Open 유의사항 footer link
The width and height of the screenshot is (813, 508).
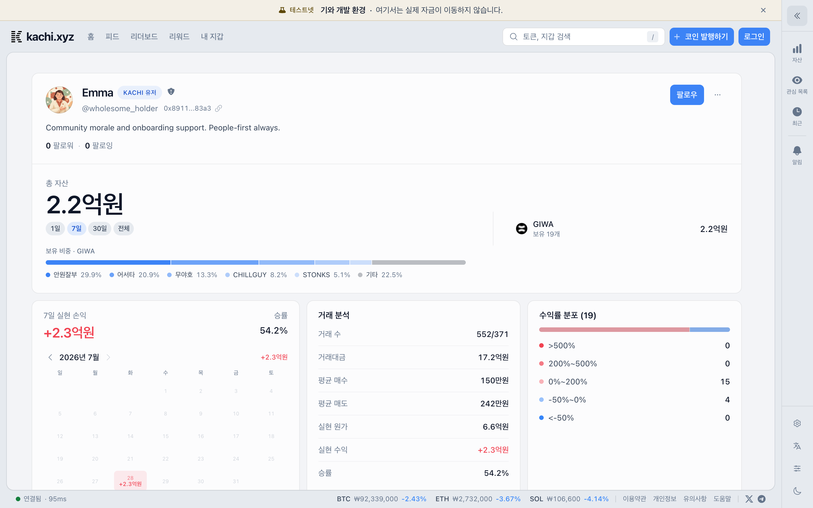click(x=695, y=499)
